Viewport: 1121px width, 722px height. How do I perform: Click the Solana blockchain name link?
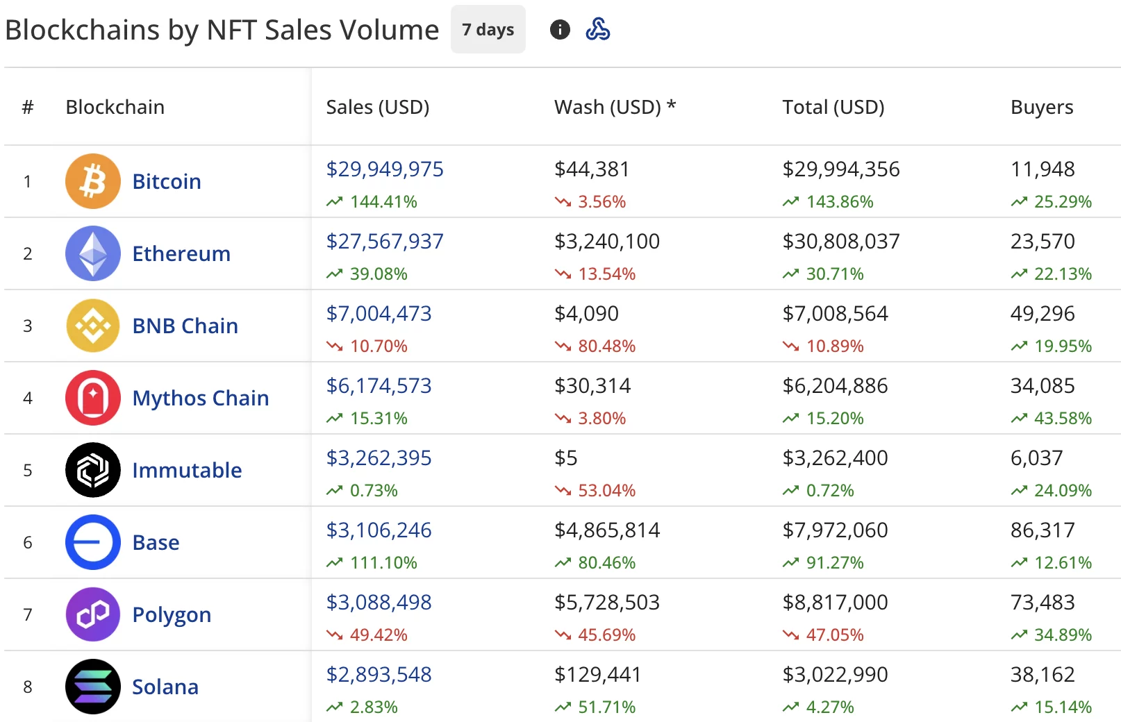pos(165,687)
